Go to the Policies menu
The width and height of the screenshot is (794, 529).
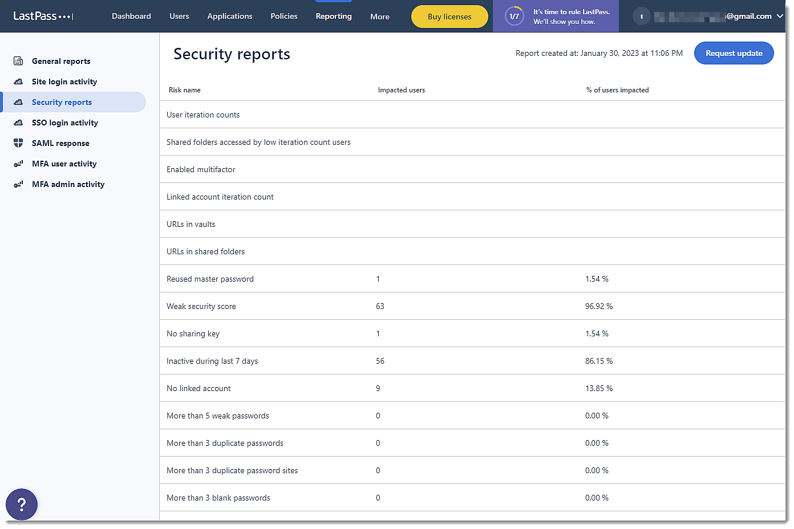pyautogui.click(x=284, y=16)
